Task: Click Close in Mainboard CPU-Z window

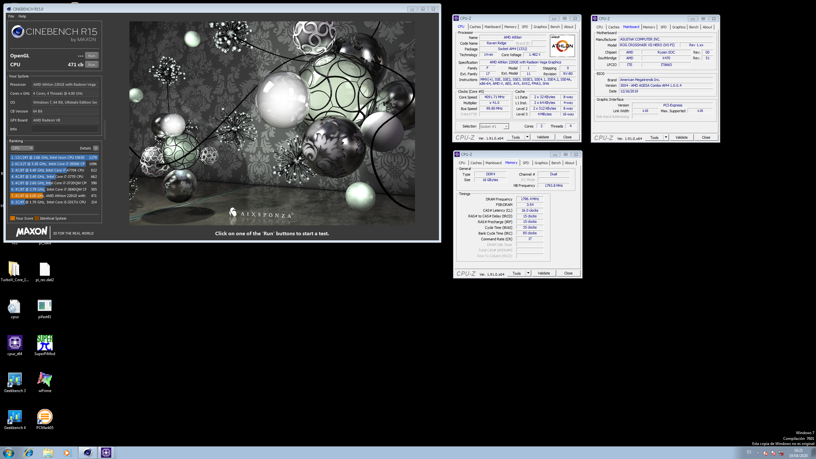Action: 706,137
